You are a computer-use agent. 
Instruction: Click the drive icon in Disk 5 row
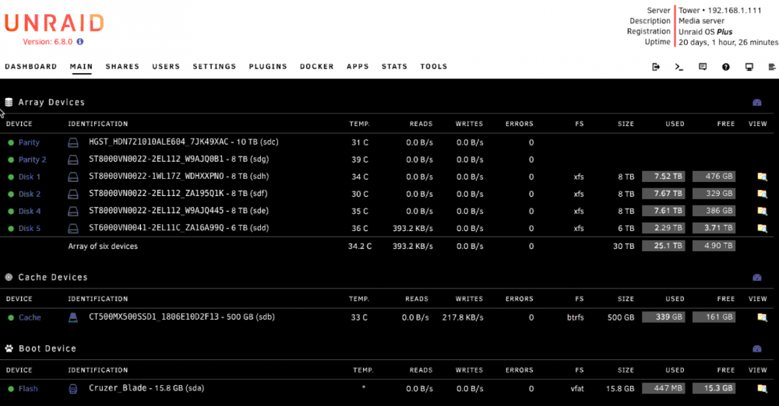(x=73, y=229)
